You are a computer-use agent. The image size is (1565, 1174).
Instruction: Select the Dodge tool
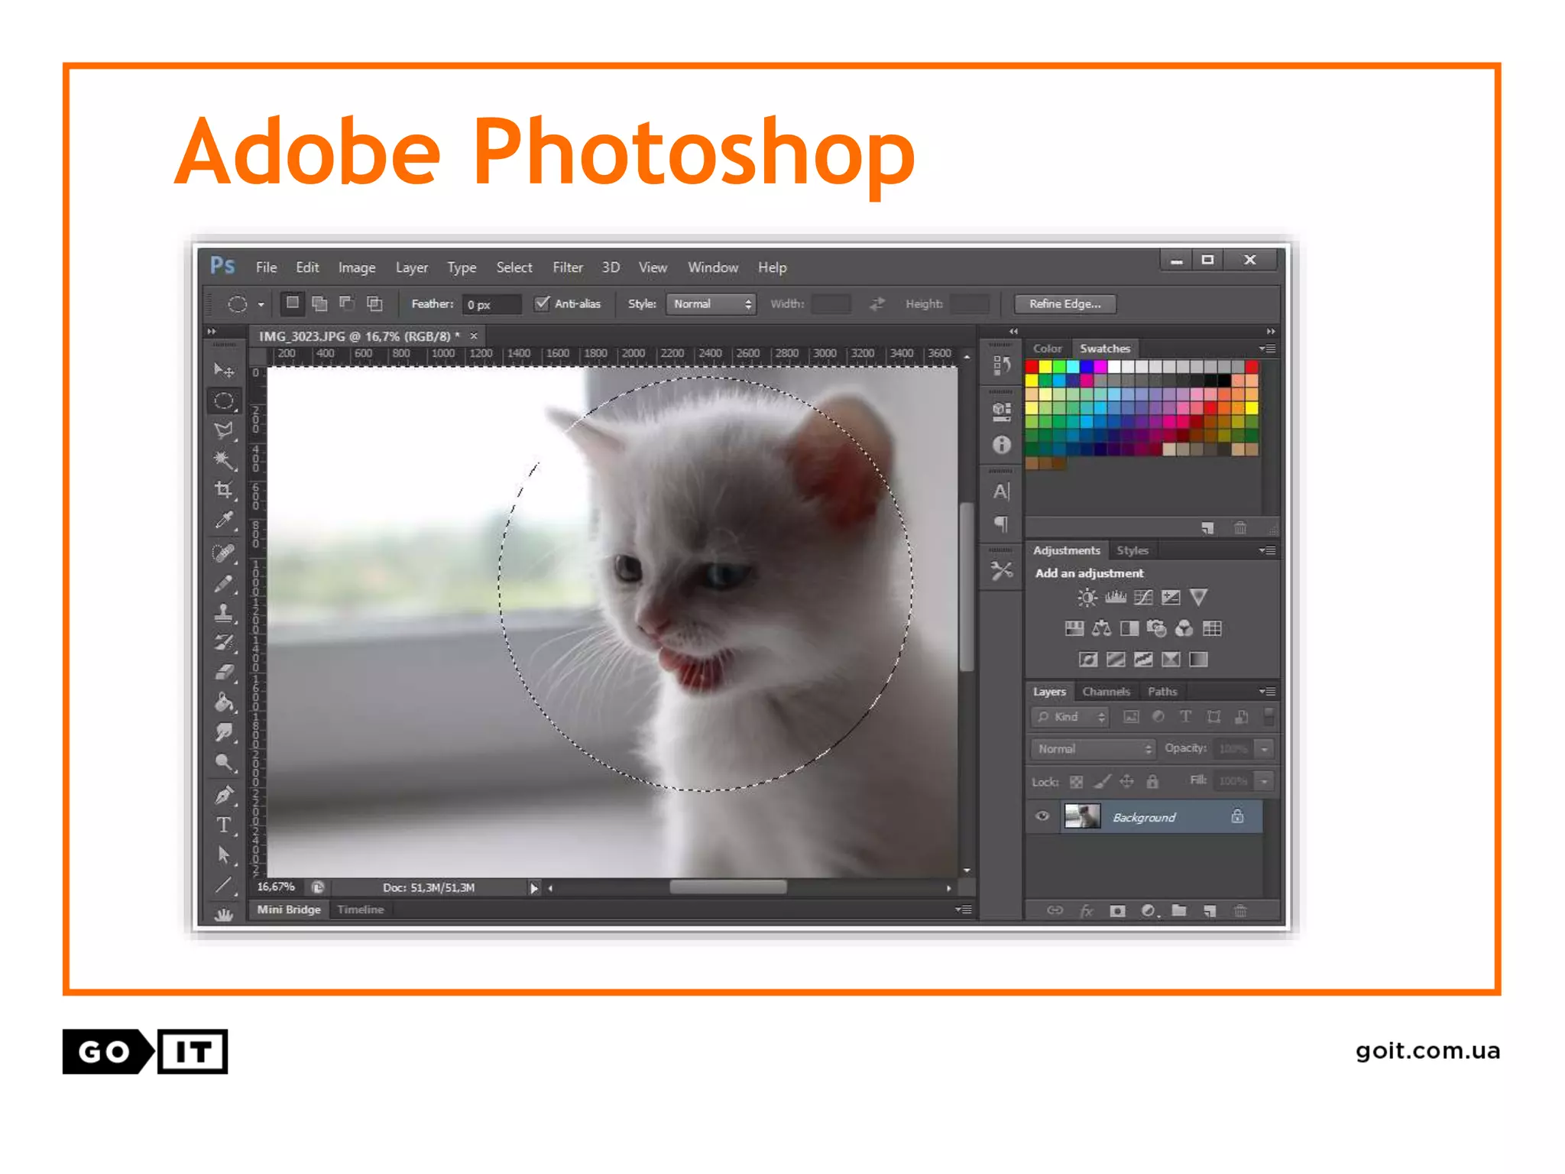click(x=224, y=762)
